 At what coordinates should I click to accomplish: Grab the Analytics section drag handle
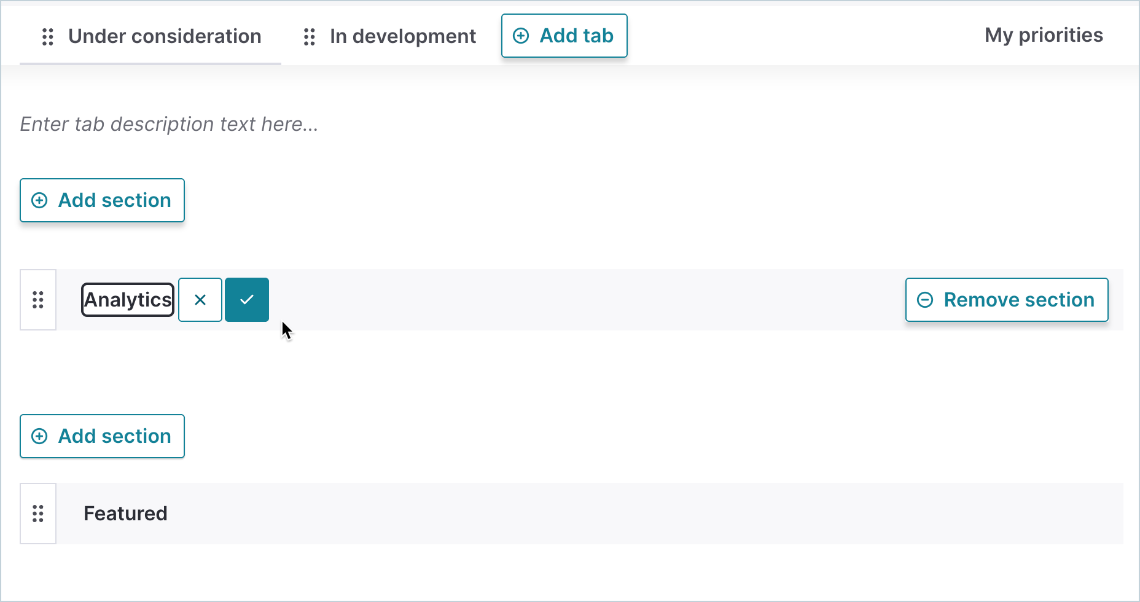coord(38,300)
